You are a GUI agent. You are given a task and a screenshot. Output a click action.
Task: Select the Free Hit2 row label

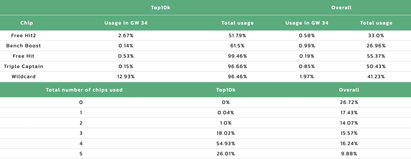click(24, 35)
